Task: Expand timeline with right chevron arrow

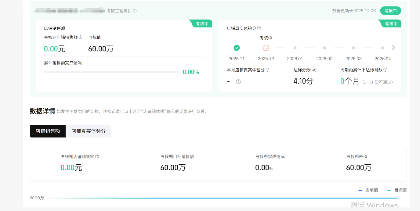Action: [393, 48]
